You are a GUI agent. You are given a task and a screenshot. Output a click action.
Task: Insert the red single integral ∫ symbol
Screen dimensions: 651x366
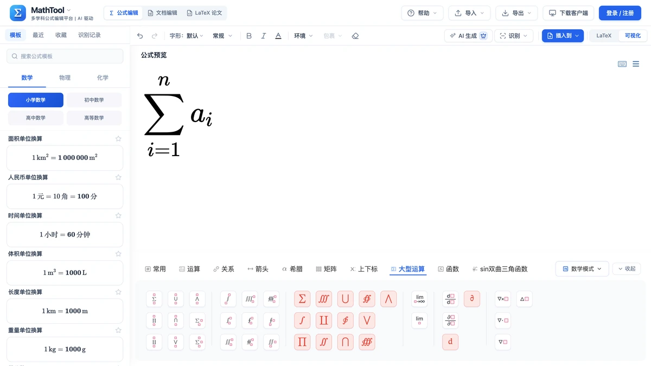(302, 320)
